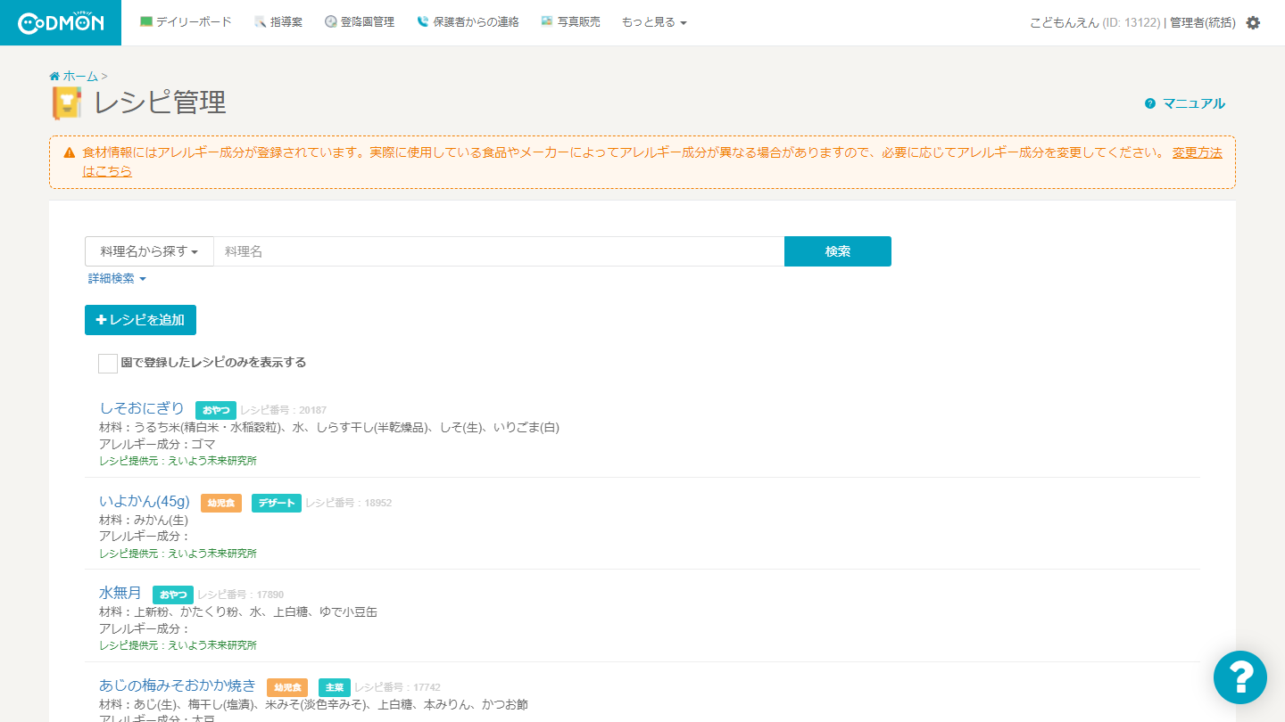Click デザート tag on いよかん(45g)

(277, 503)
